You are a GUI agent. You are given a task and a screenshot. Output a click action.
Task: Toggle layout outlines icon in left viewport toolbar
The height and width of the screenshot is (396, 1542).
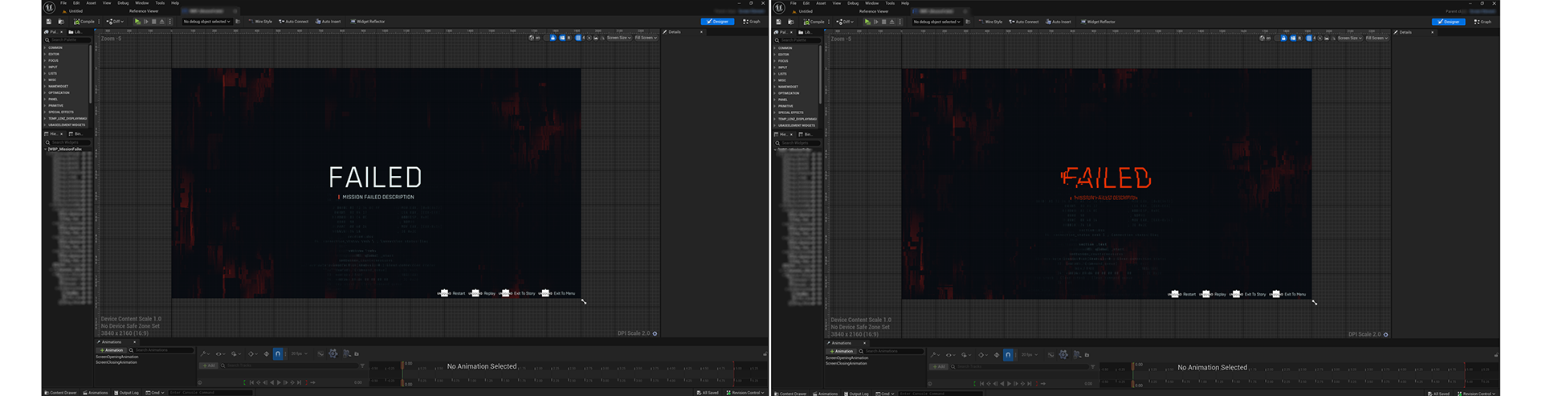tap(562, 38)
